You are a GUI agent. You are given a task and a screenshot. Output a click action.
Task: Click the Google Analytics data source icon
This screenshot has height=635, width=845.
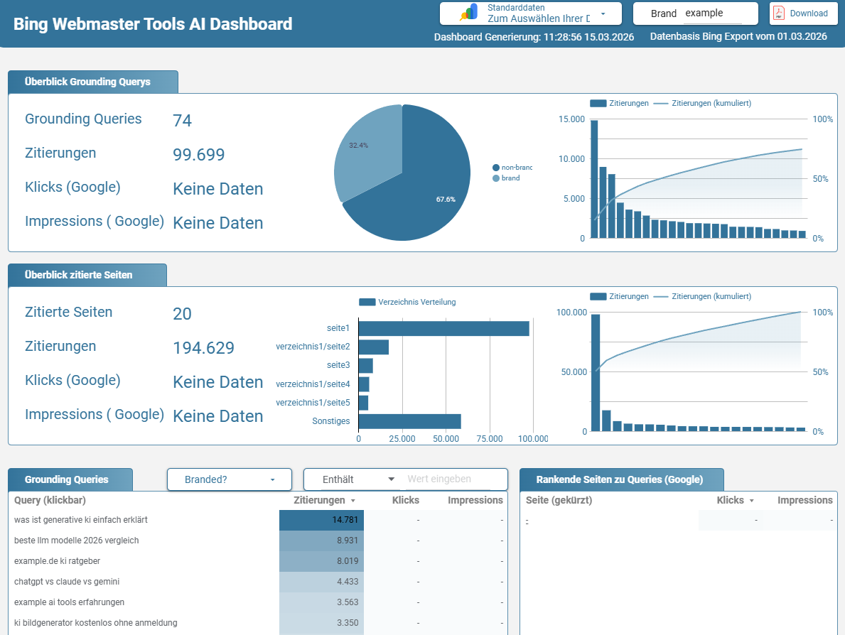coord(469,13)
